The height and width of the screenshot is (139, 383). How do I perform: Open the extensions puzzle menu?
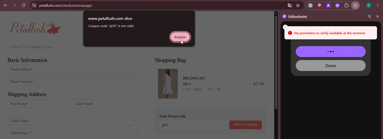click(346, 5)
